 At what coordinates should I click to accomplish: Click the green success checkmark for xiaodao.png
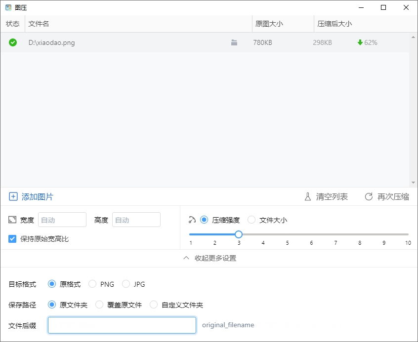(x=12, y=42)
